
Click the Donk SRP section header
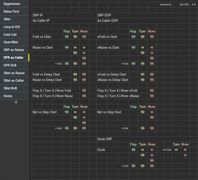[105, 139]
